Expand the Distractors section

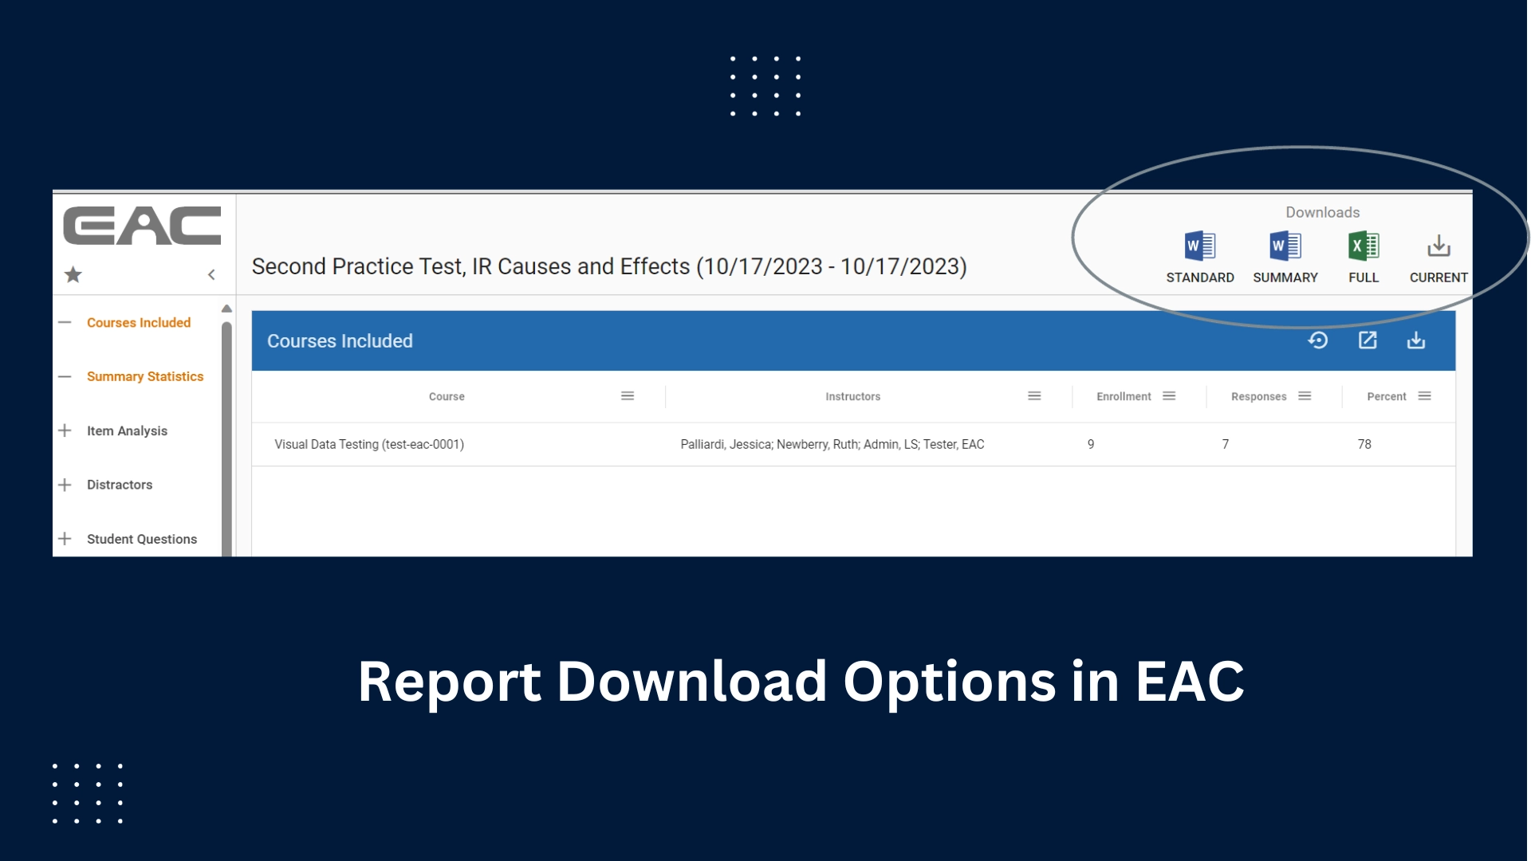(x=64, y=485)
